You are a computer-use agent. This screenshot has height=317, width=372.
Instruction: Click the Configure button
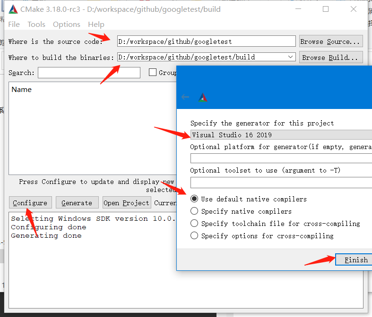(x=30, y=203)
